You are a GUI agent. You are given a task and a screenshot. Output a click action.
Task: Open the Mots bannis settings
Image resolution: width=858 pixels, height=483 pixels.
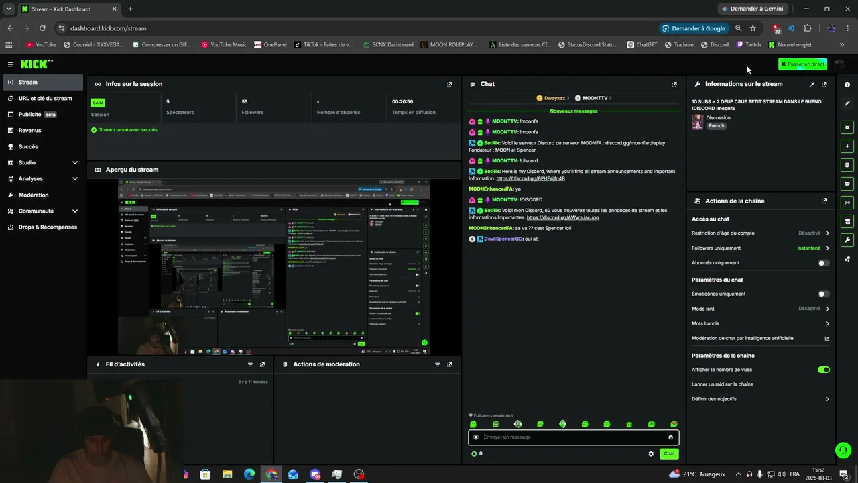[761, 323]
